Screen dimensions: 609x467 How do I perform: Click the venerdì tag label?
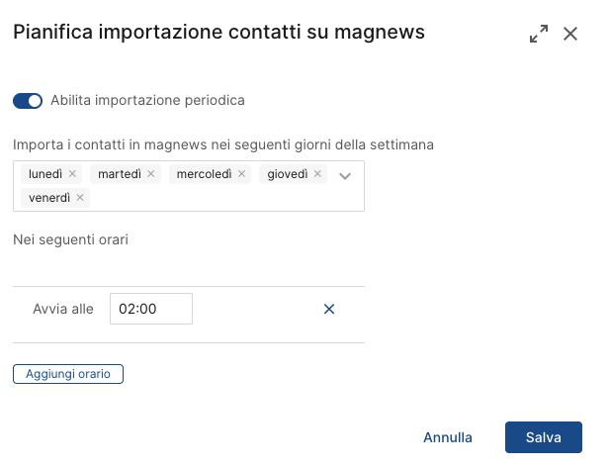click(x=48, y=198)
